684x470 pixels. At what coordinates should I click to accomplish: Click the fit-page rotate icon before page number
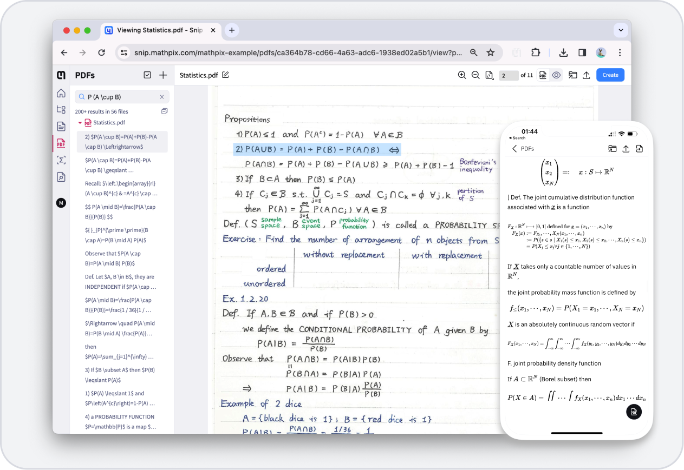pyautogui.click(x=489, y=75)
